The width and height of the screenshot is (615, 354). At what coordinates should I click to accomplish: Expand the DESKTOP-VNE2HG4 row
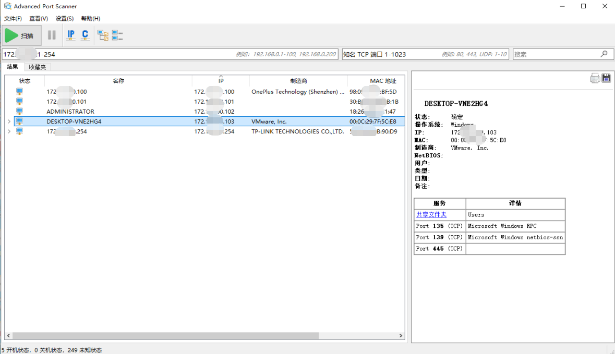point(8,121)
